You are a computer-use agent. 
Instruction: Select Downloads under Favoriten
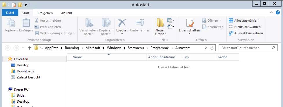coord(25,71)
